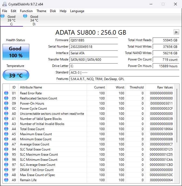Click status orb for Power Cycle Count
Image resolution: width=182 pixels, height=186 pixels.
(x=6, y=108)
